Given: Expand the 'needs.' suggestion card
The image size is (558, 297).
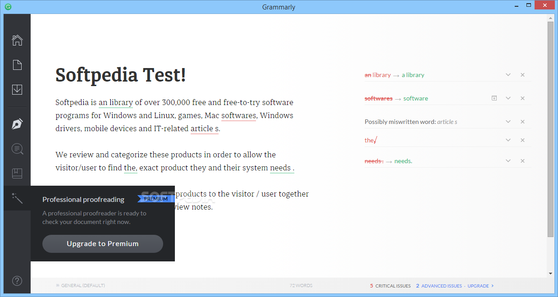Looking at the screenshot, I should click(x=508, y=161).
